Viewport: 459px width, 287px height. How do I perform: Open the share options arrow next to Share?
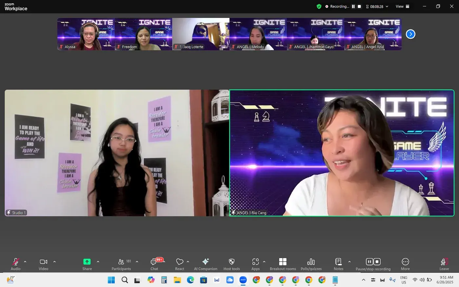(x=98, y=262)
